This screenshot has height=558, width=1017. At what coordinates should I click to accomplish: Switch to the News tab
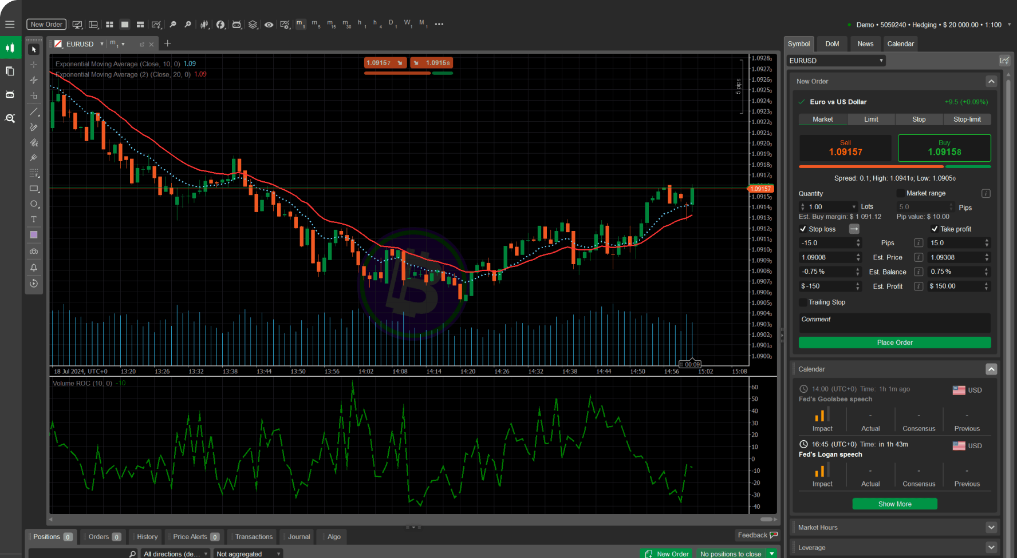[x=865, y=44]
